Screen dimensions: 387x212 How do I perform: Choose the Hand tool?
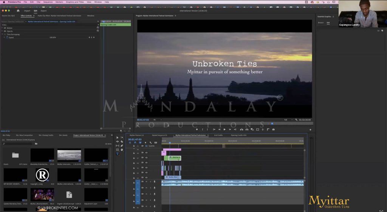(122, 150)
